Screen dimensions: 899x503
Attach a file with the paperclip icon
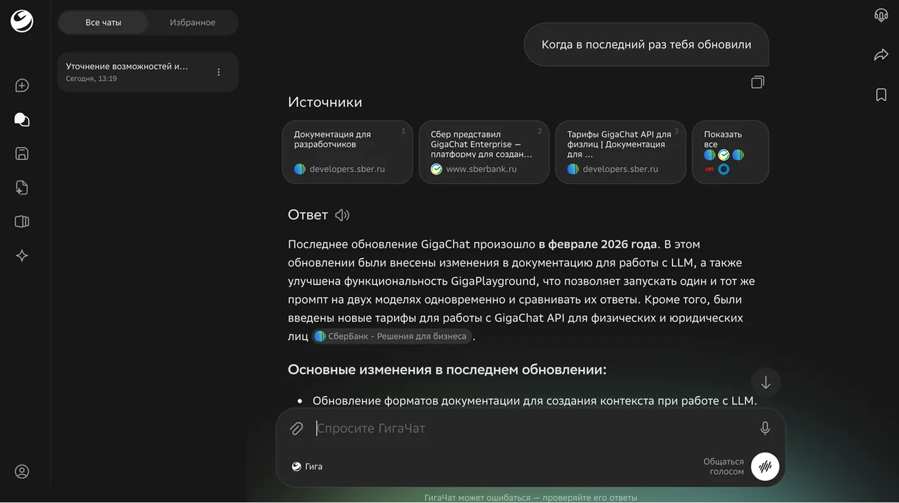(x=296, y=428)
